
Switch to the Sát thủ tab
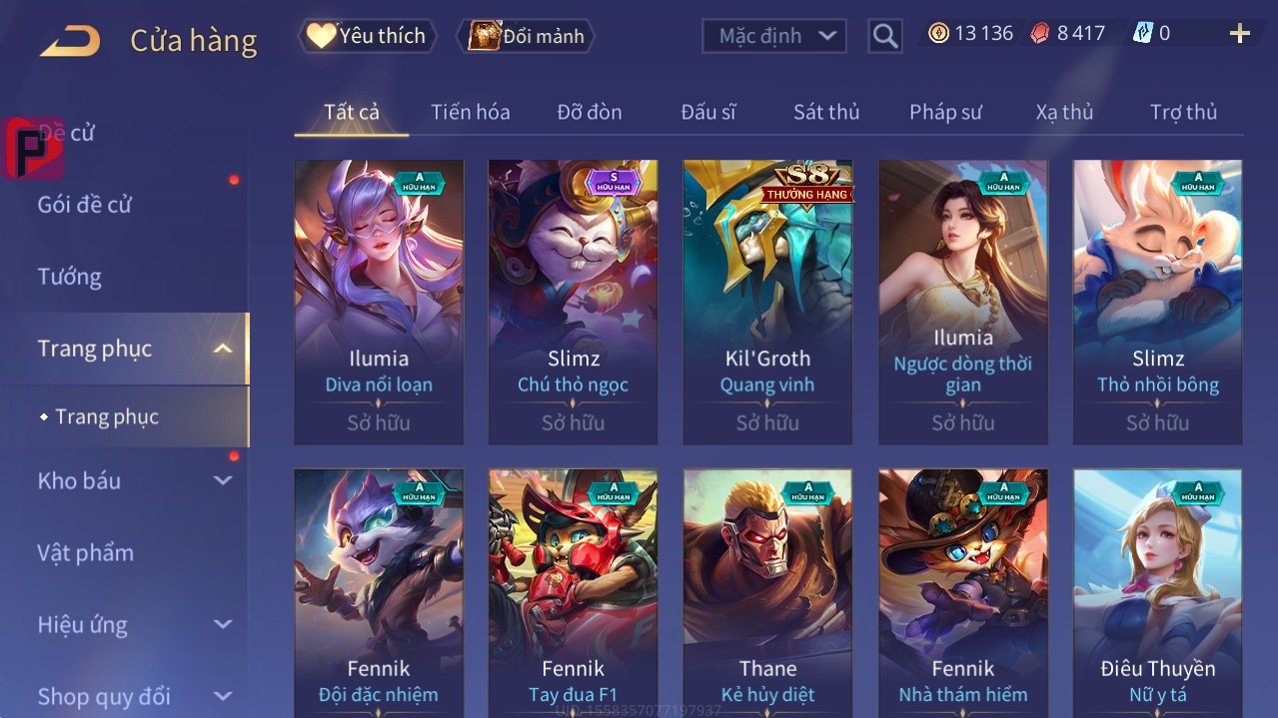(x=826, y=112)
